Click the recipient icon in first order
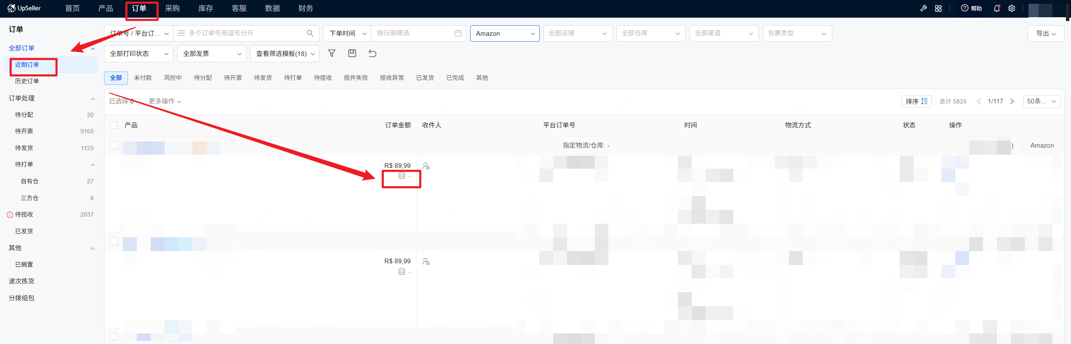The image size is (1071, 344). (426, 166)
